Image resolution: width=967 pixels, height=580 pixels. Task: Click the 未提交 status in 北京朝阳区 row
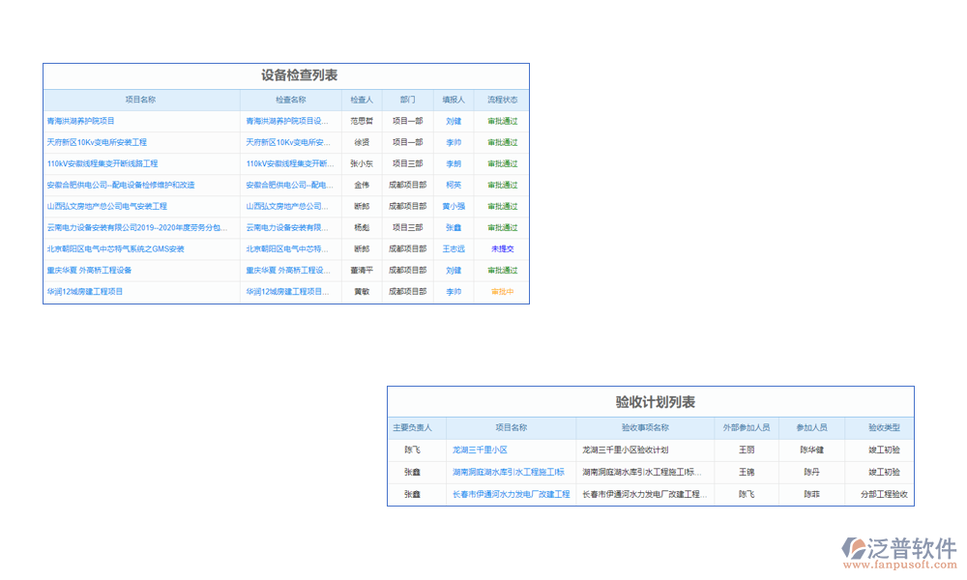(502, 248)
